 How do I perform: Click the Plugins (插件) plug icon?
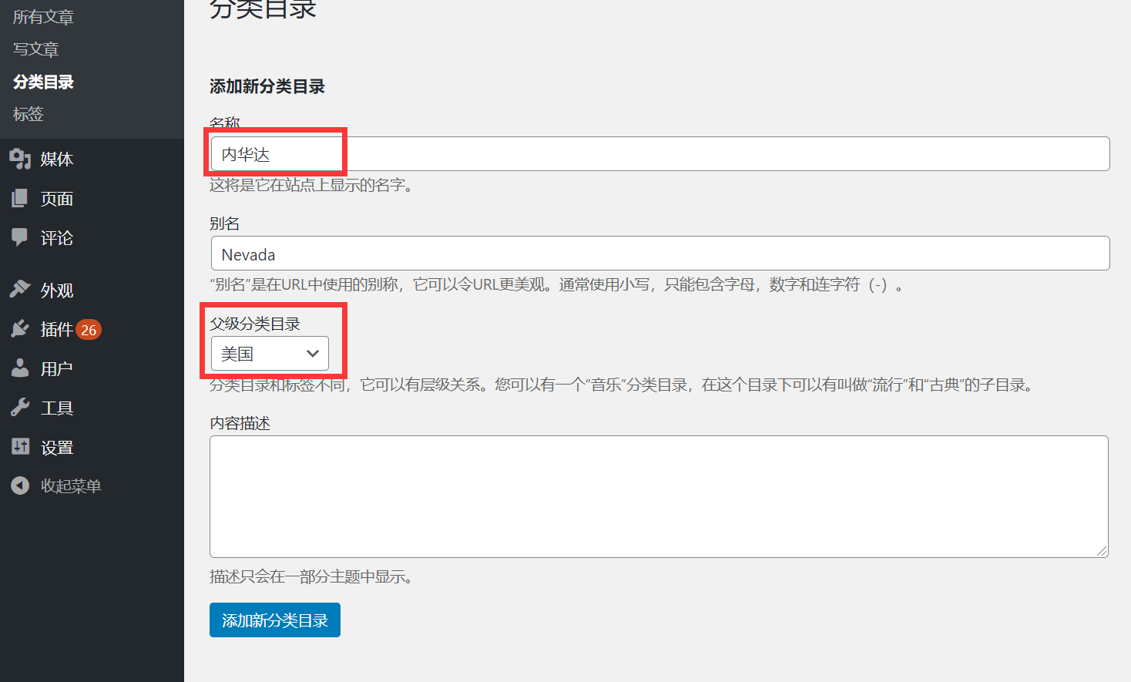[x=20, y=329]
